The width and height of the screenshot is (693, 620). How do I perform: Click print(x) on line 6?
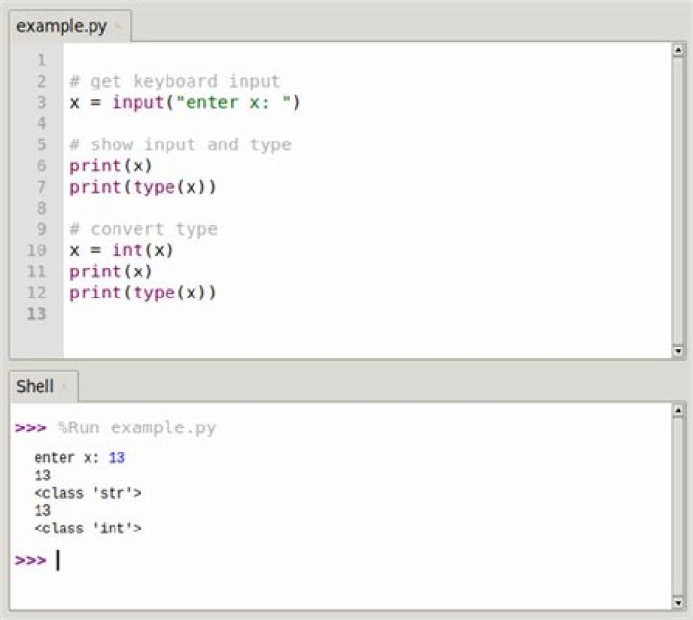point(111,167)
